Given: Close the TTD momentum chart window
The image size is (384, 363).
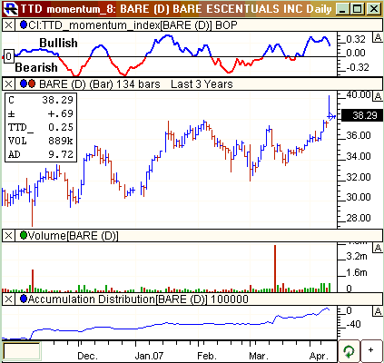Looking at the screenshot, I should tap(373, 9).
